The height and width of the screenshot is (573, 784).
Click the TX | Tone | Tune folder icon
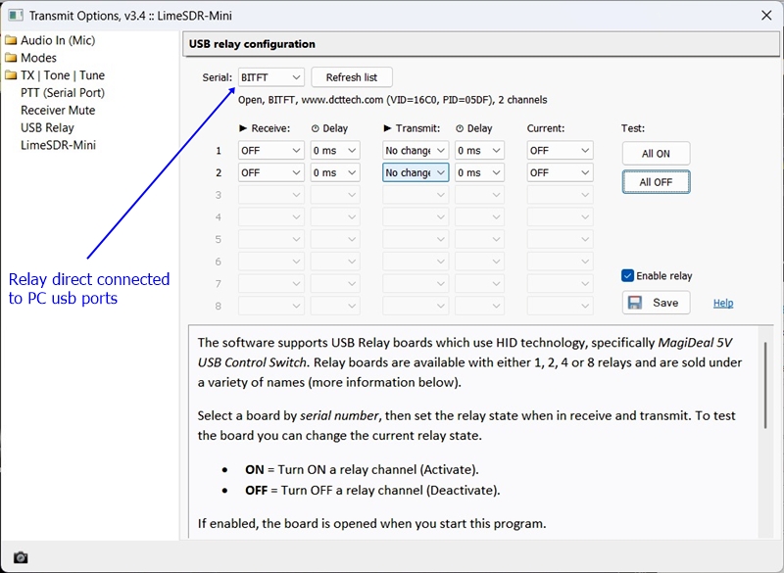pyautogui.click(x=11, y=75)
